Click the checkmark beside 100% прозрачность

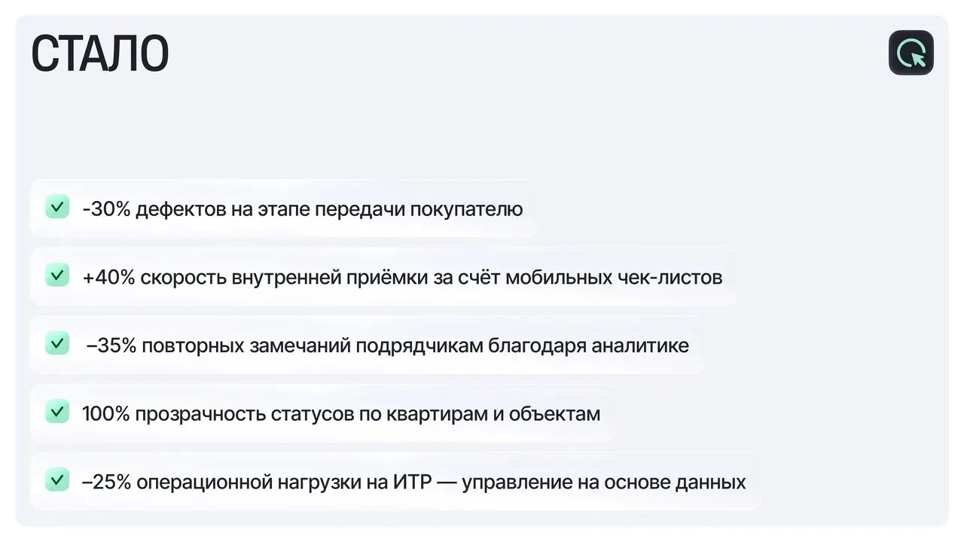pyautogui.click(x=57, y=412)
